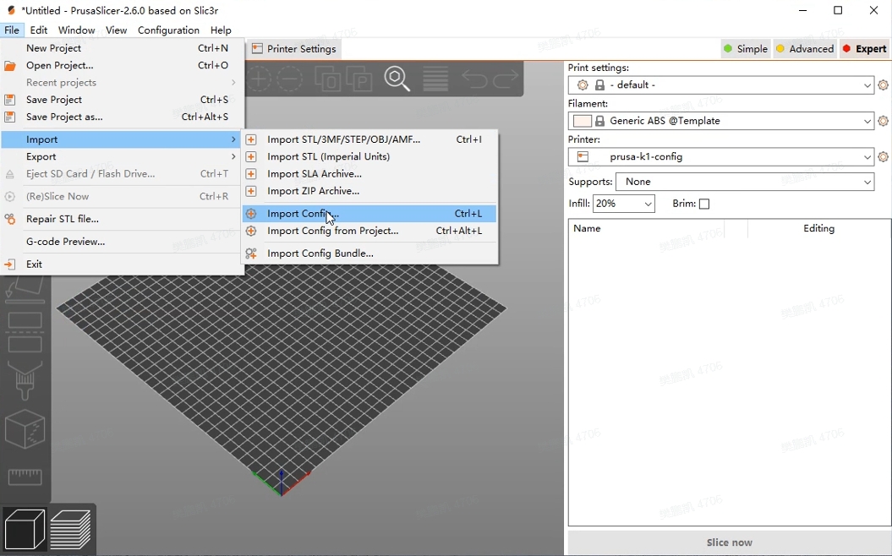Switch to Advanced mode
The image size is (892, 556).
pos(805,49)
